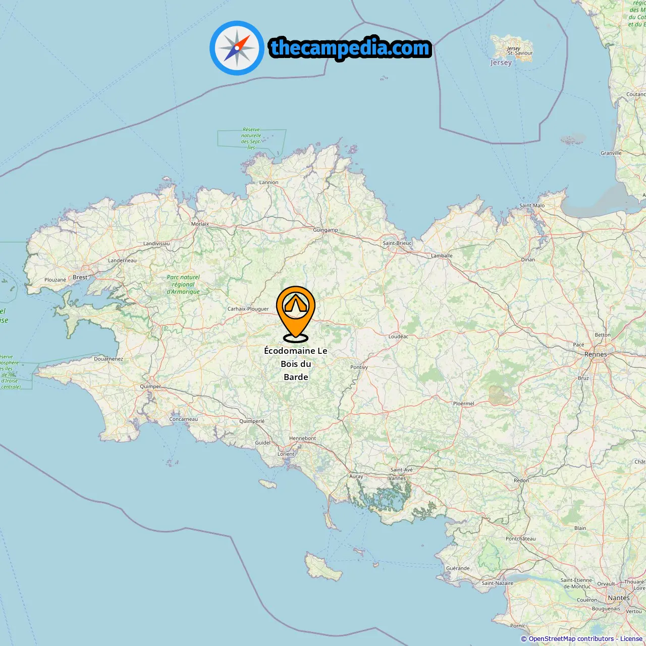Click the Saint-Malo town label

coord(532,205)
